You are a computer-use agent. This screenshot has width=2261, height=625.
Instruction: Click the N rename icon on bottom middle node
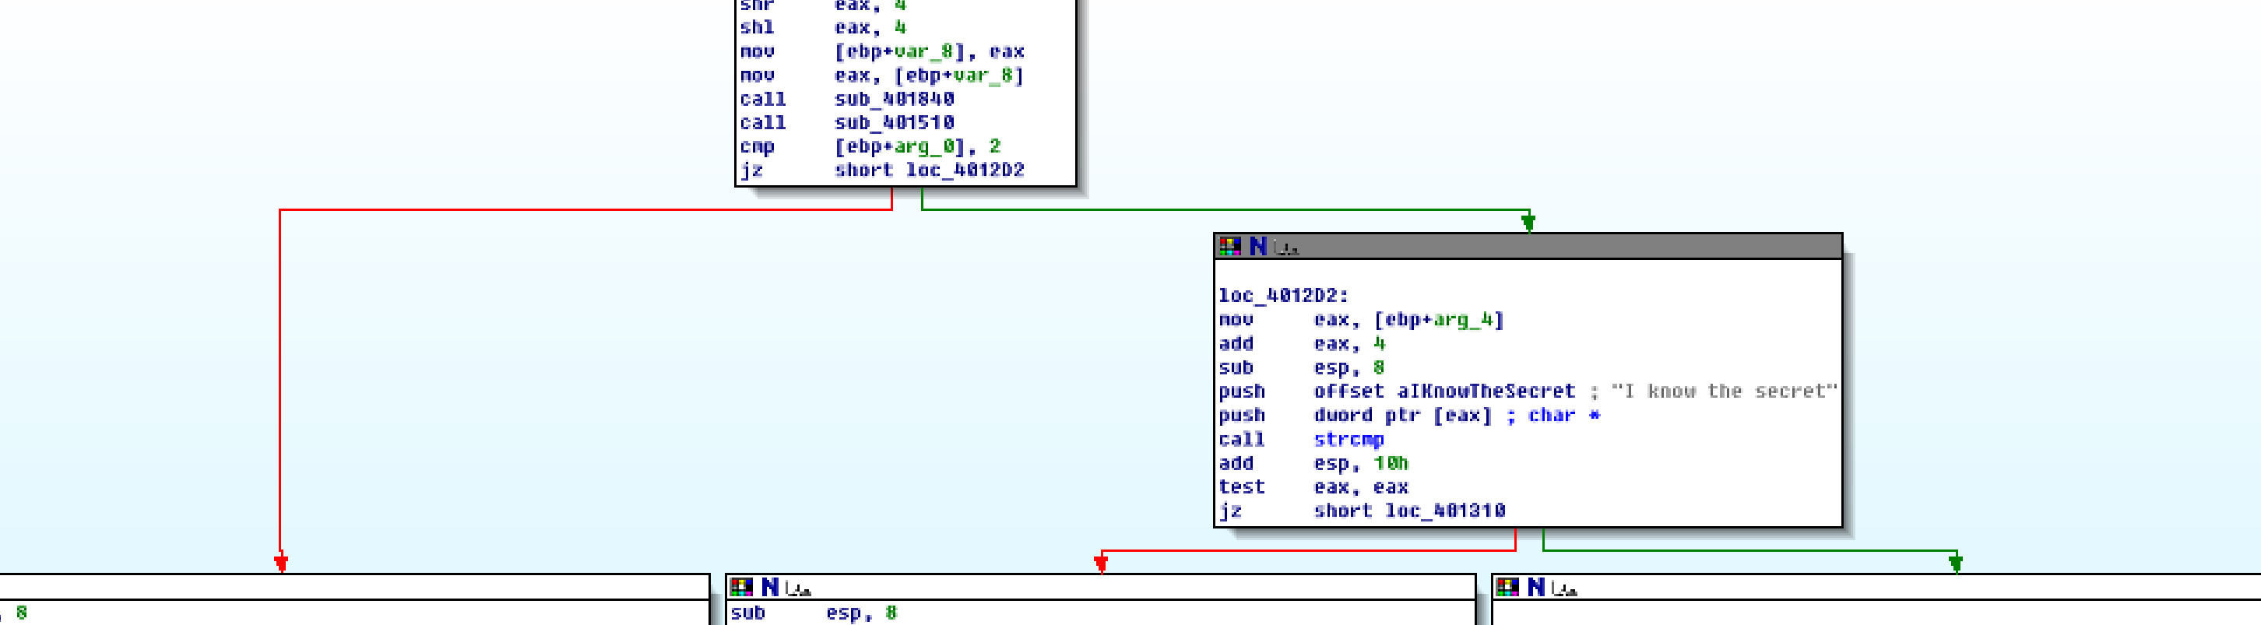[x=770, y=588]
